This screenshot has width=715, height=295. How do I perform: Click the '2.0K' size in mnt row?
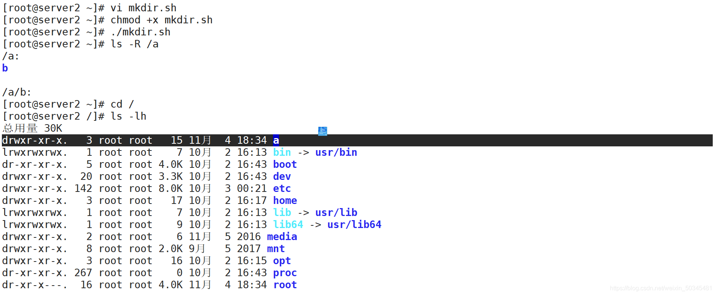click(x=171, y=249)
